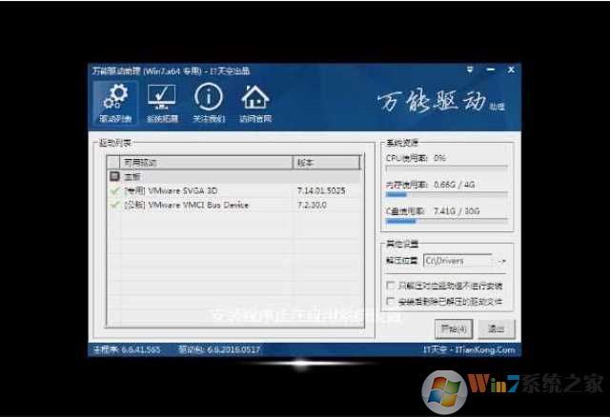Toggle the 主板 group checkbox
This screenshot has height=417, width=610.
pos(114,176)
